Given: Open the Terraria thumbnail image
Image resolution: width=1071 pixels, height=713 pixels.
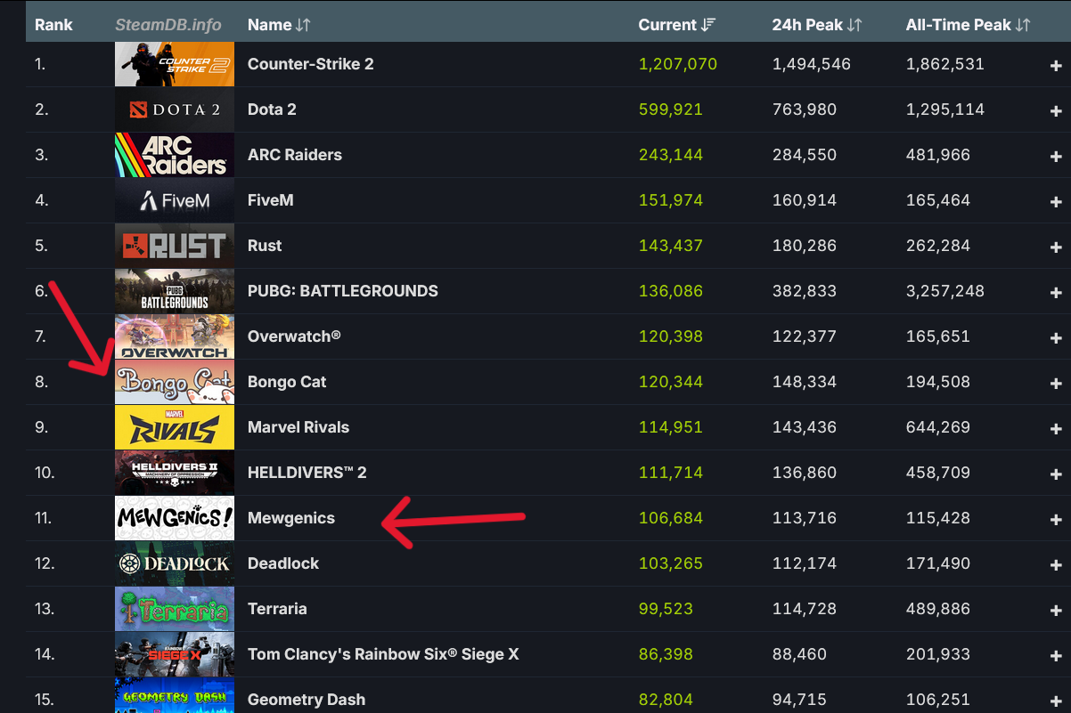Looking at the screenshot, I should tap(175, 609).
